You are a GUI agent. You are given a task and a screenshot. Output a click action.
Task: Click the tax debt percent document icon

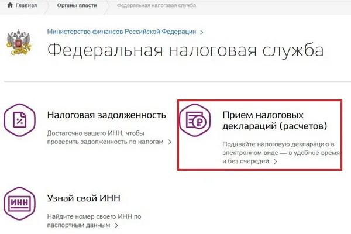coord(20,120)
